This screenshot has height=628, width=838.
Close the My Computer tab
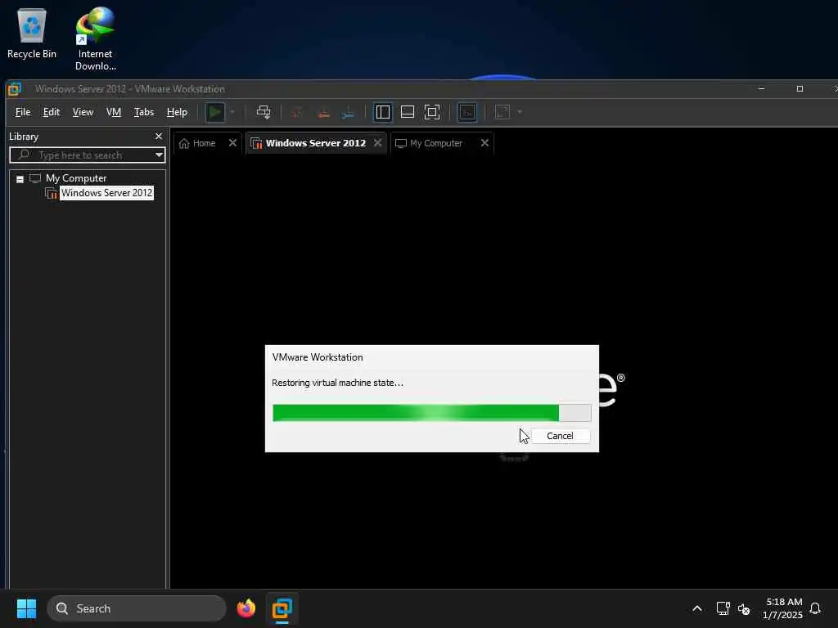484,143
